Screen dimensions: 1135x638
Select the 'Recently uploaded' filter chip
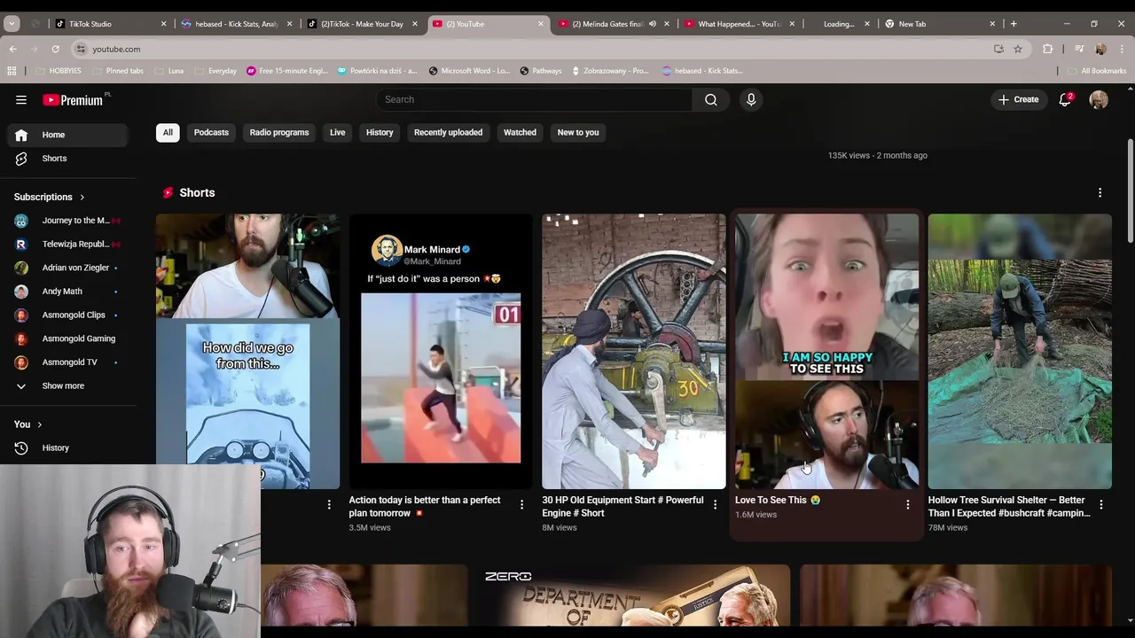(x=448, y=132)
